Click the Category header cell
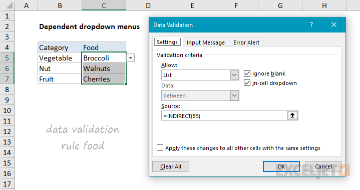This screenshot has width=360, height=190. 60,47
